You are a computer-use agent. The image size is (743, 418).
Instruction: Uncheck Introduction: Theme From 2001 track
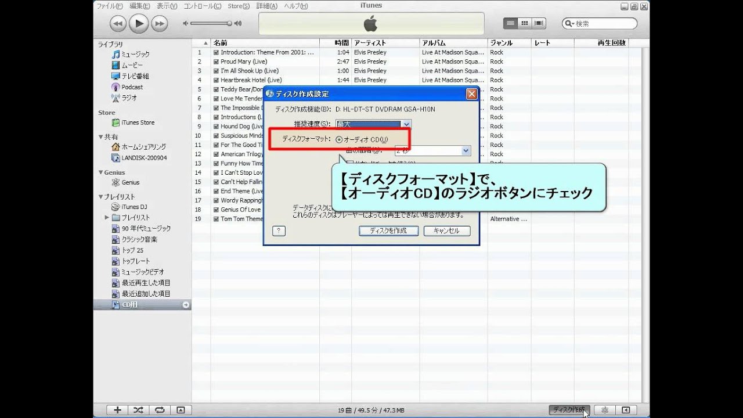[x=216, y=52]
